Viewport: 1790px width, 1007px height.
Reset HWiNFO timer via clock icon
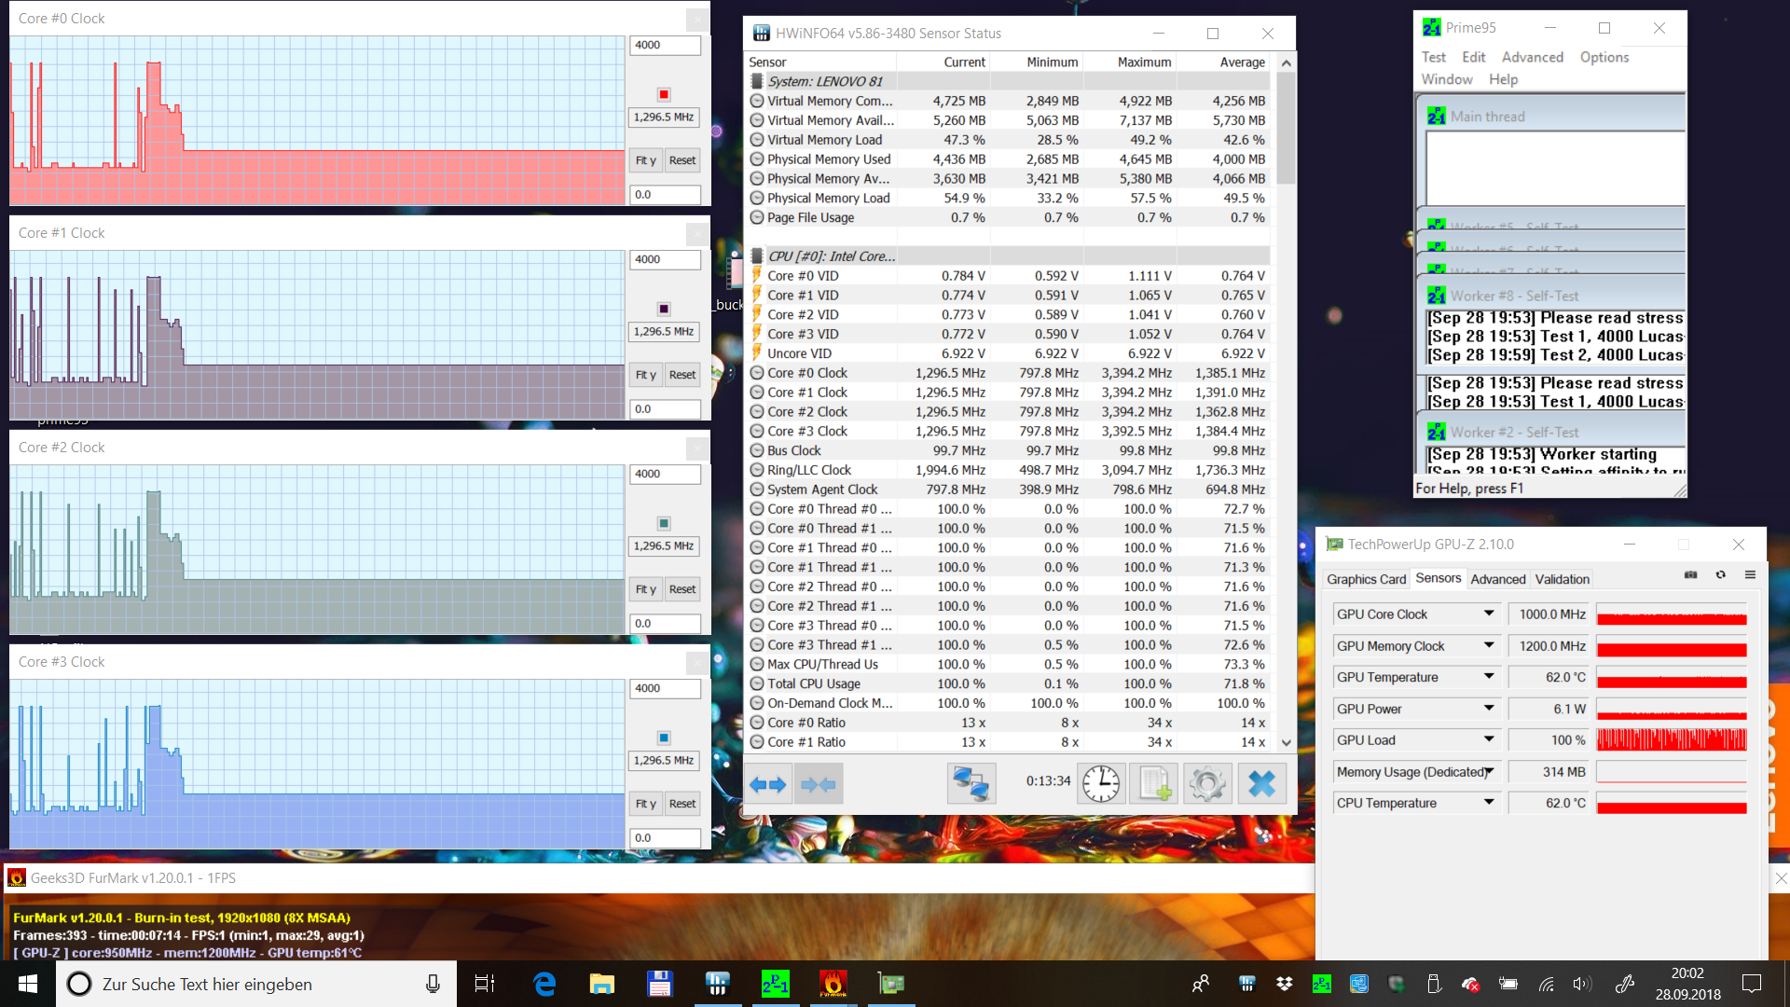[1101, 784]
